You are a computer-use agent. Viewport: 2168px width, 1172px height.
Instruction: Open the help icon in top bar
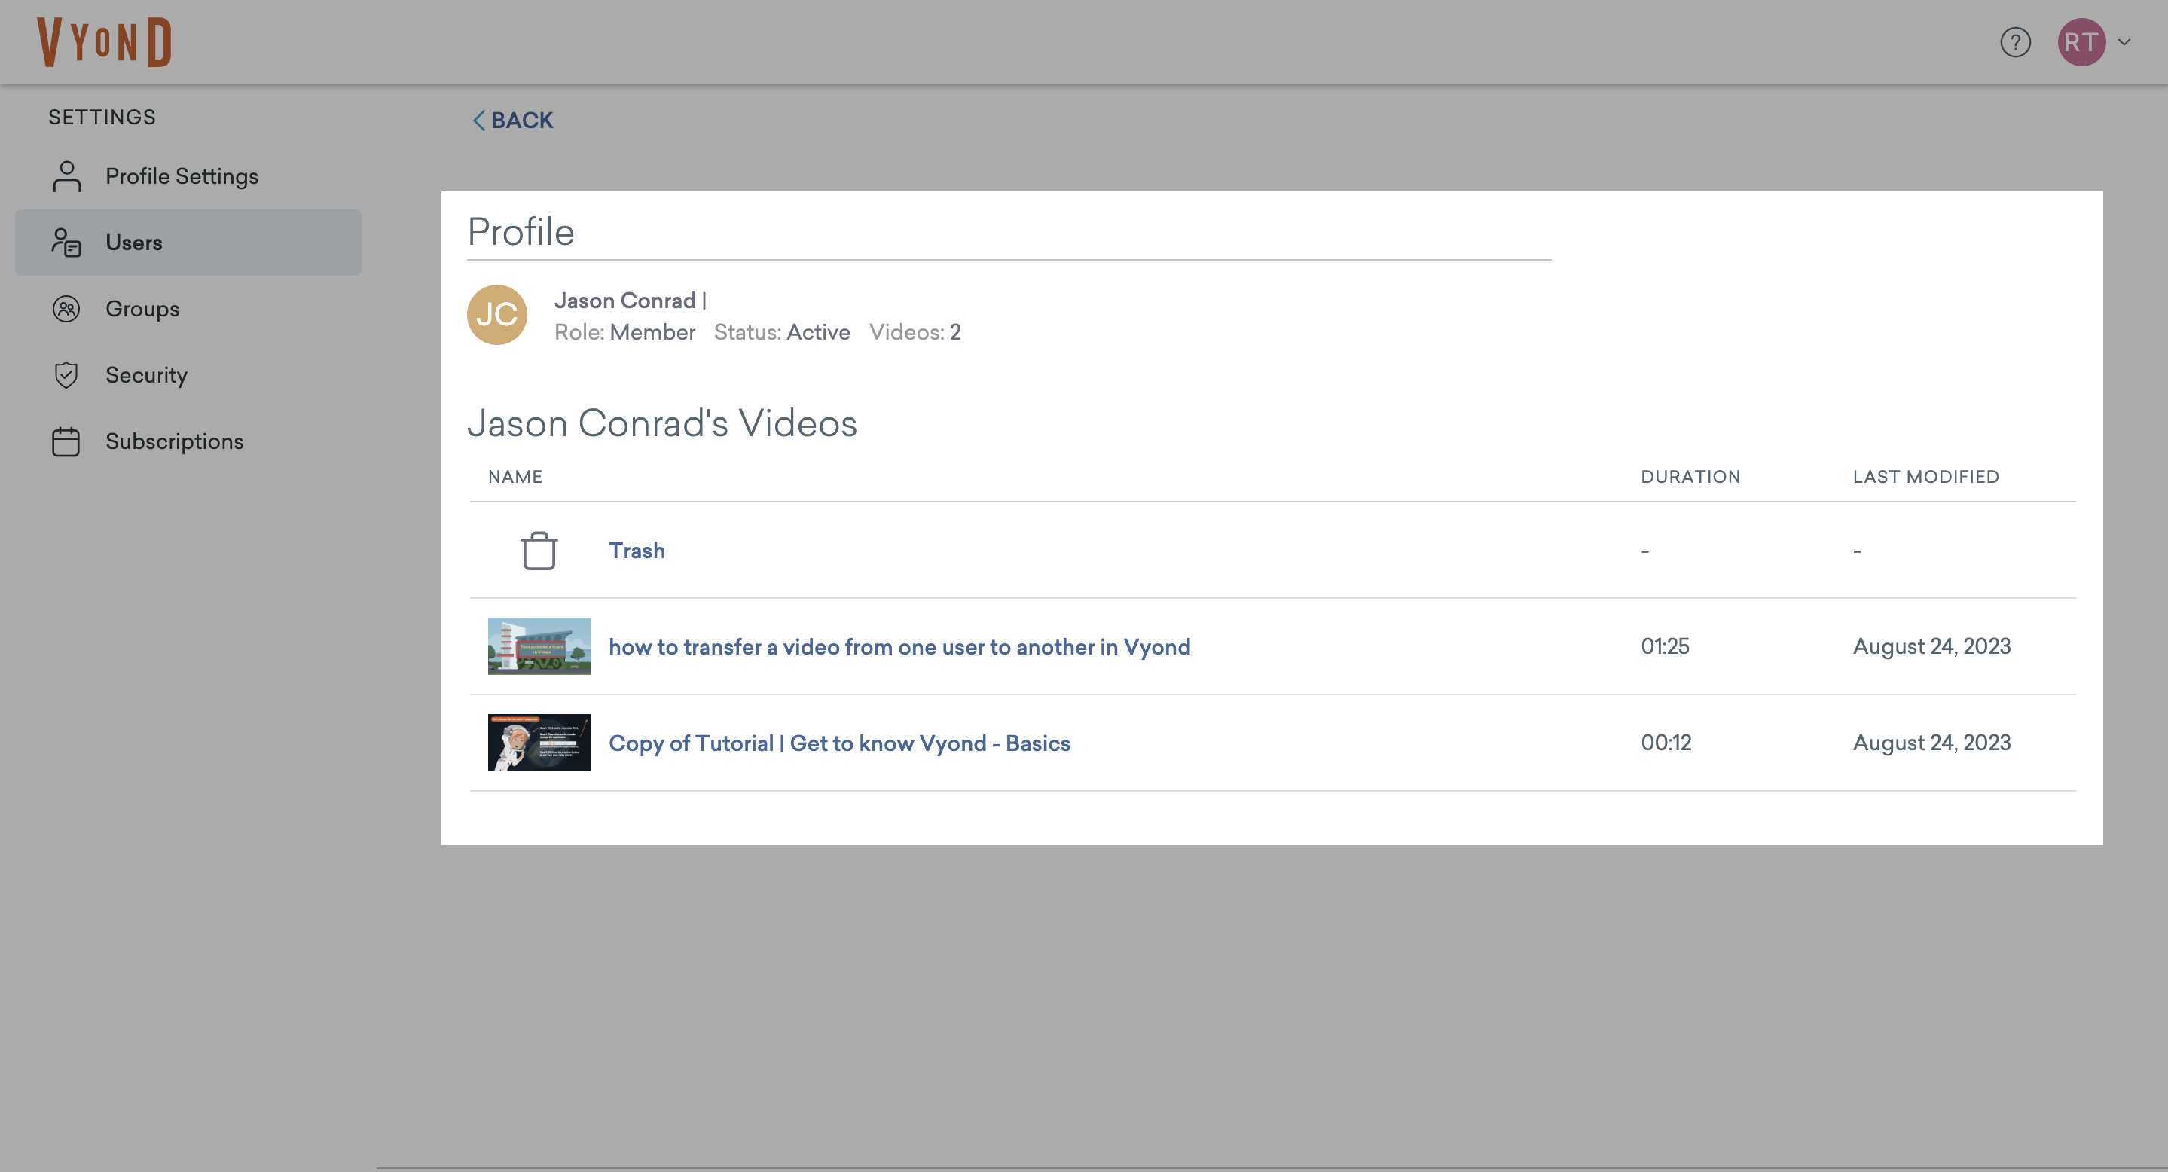[x=2015, y=41]
